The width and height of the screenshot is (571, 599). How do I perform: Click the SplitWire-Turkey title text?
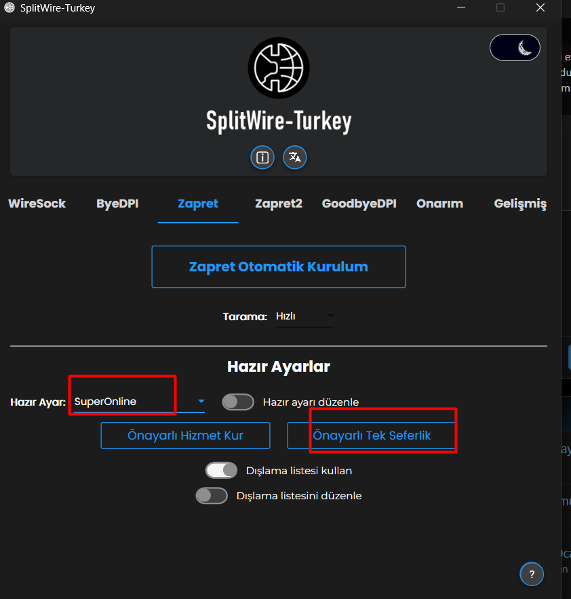pyautogui.click(x=279, y=121)
